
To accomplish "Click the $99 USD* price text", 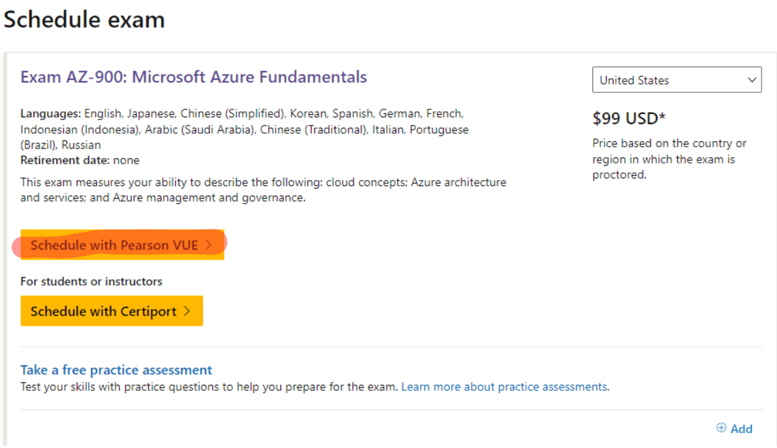I will (629, 118).
